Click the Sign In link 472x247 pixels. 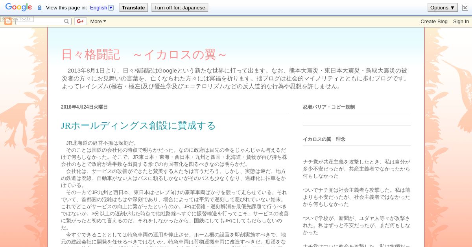coord(461,21)
